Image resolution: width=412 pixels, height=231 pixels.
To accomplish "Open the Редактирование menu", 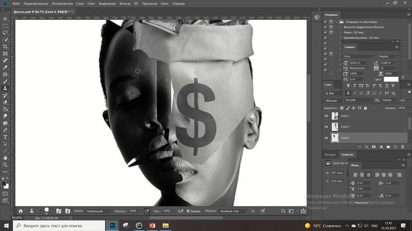I will pyautogui.click(x=36, y=4).
